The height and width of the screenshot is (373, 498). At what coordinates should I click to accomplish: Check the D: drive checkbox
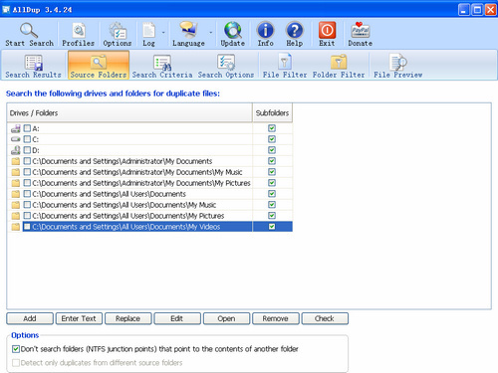(x=27, y=150)
